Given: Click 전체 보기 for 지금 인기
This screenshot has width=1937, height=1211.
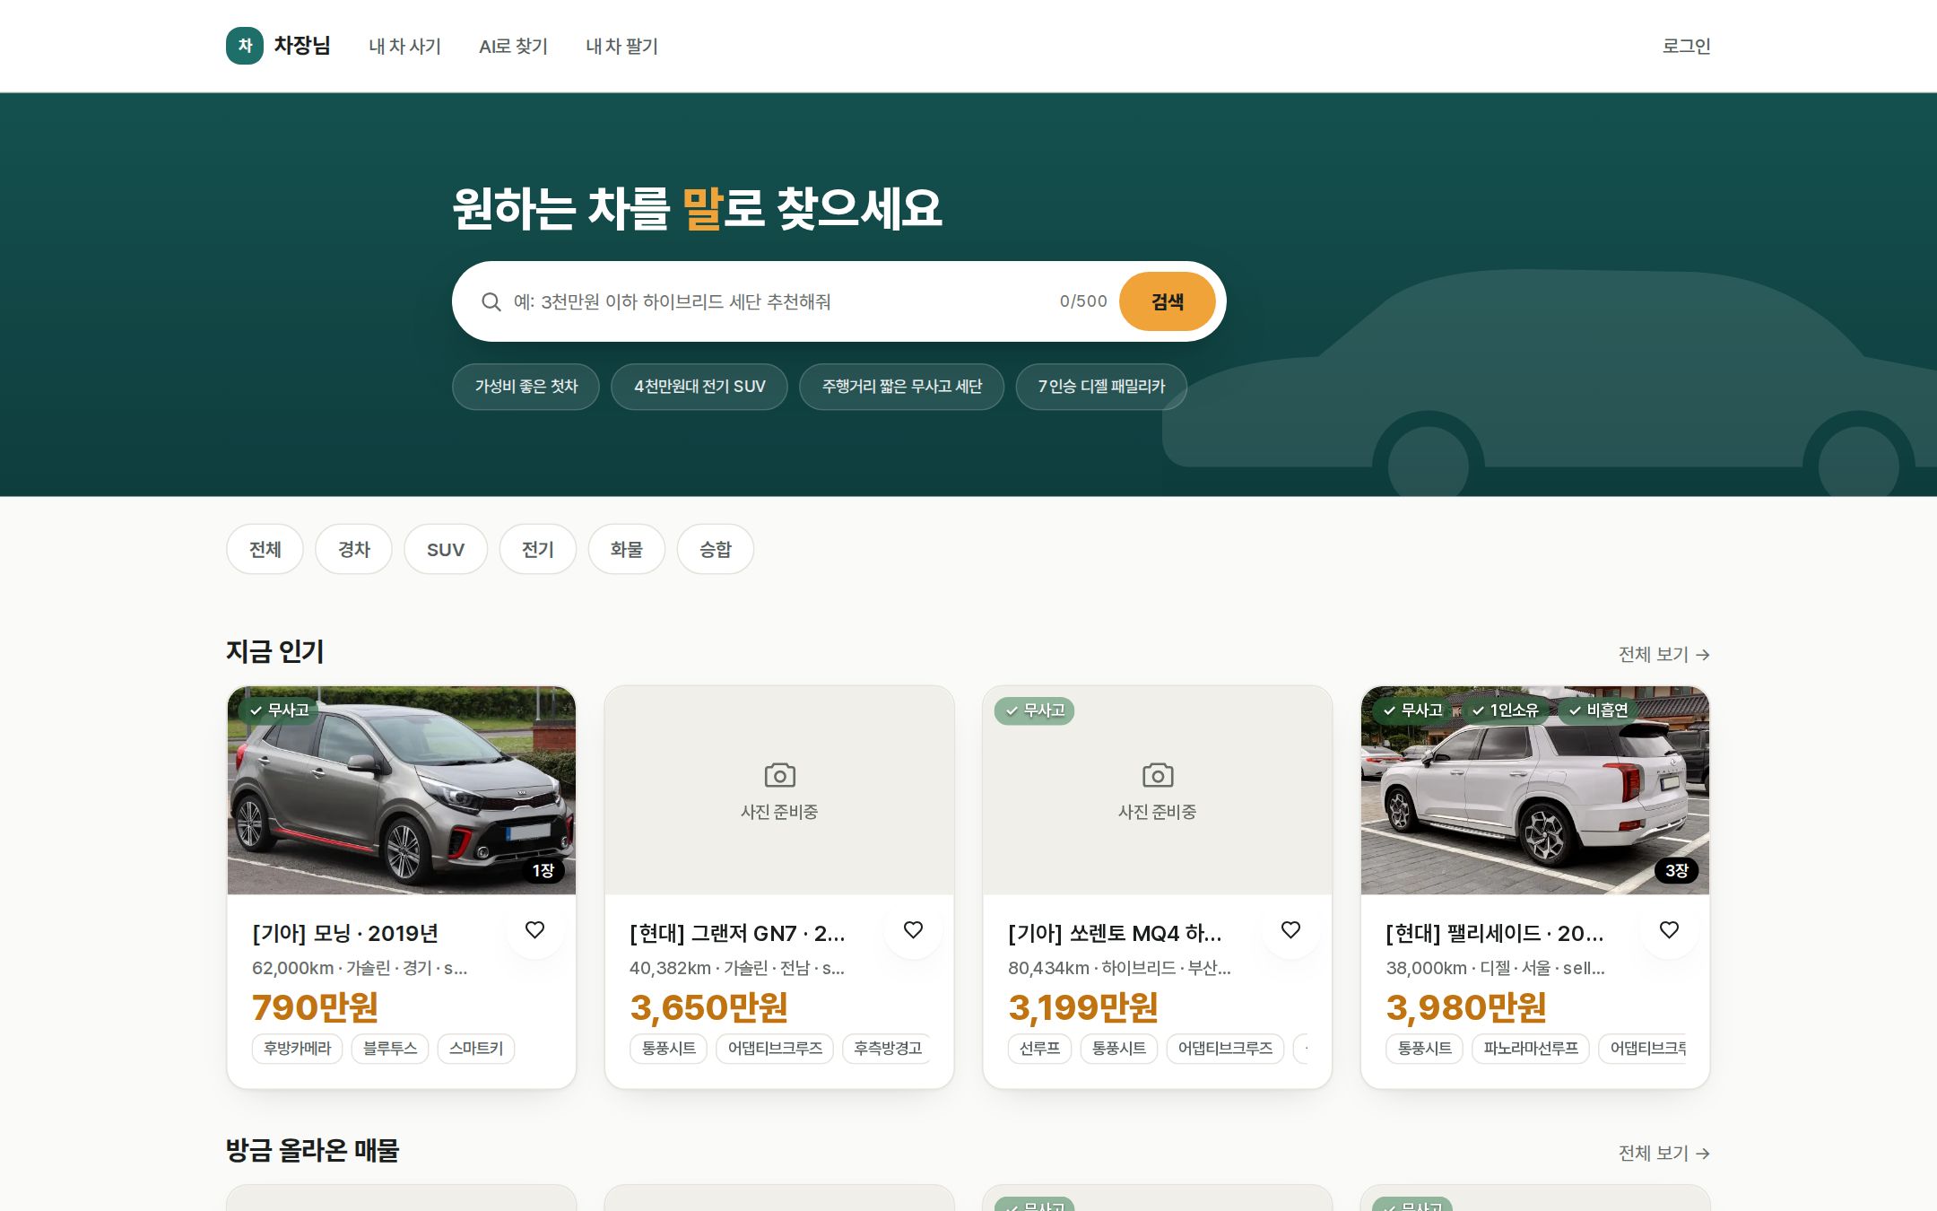Looking at the screenshot, I should pyautogui.click(x=1664, y=655).
